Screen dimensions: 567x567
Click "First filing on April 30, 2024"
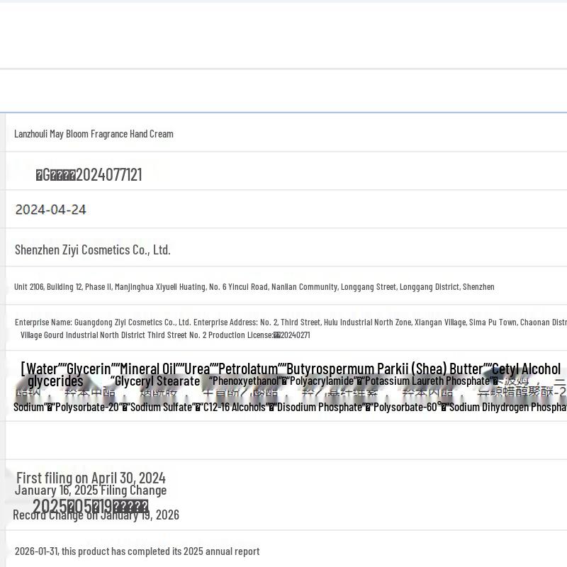tap(91, 478)
